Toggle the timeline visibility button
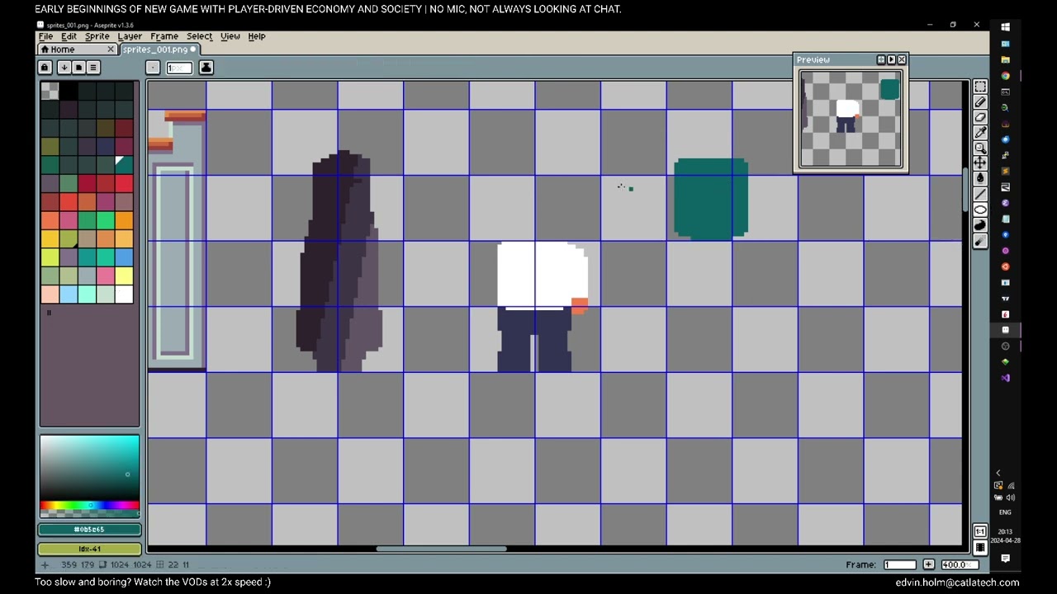This screenshot has width=1057, height=594. (980, 548)
